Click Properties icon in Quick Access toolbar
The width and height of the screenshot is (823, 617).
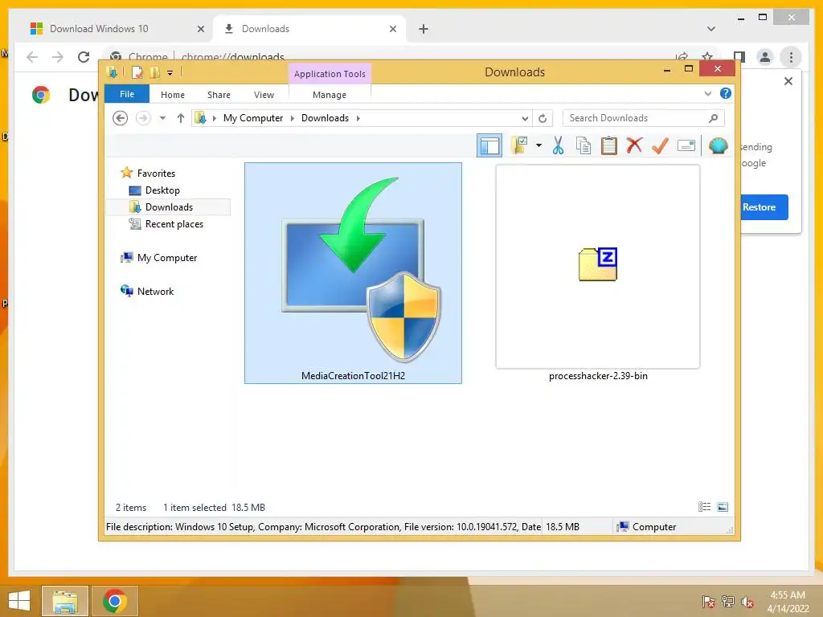click(137, 72)
